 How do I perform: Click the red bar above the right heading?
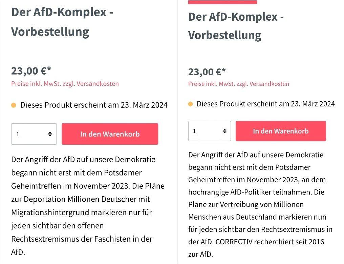[222, 2]
